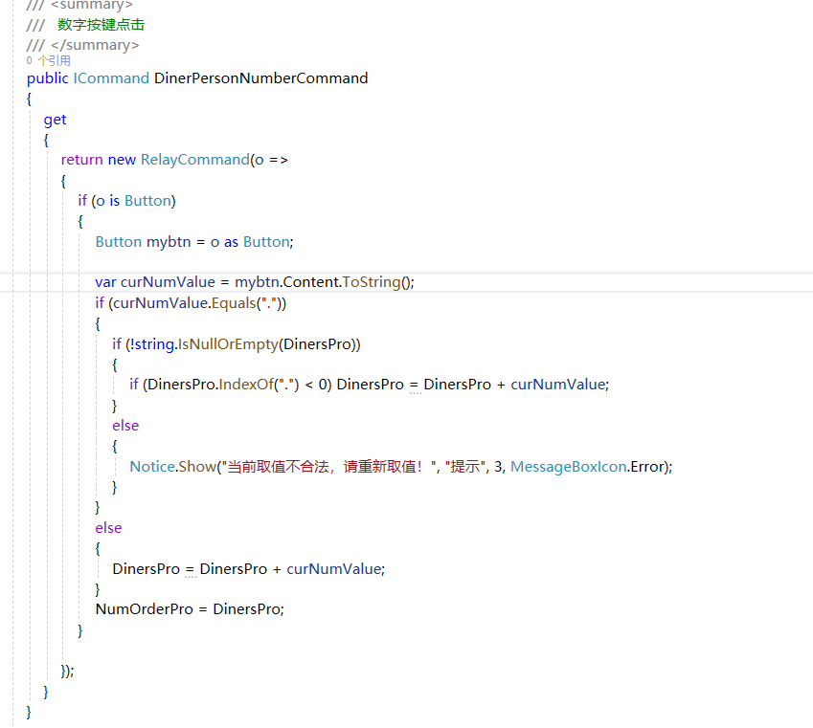Click Notice.Show method call
The width and height of the screenshot is (813, 728).
(x=172, y=467)
